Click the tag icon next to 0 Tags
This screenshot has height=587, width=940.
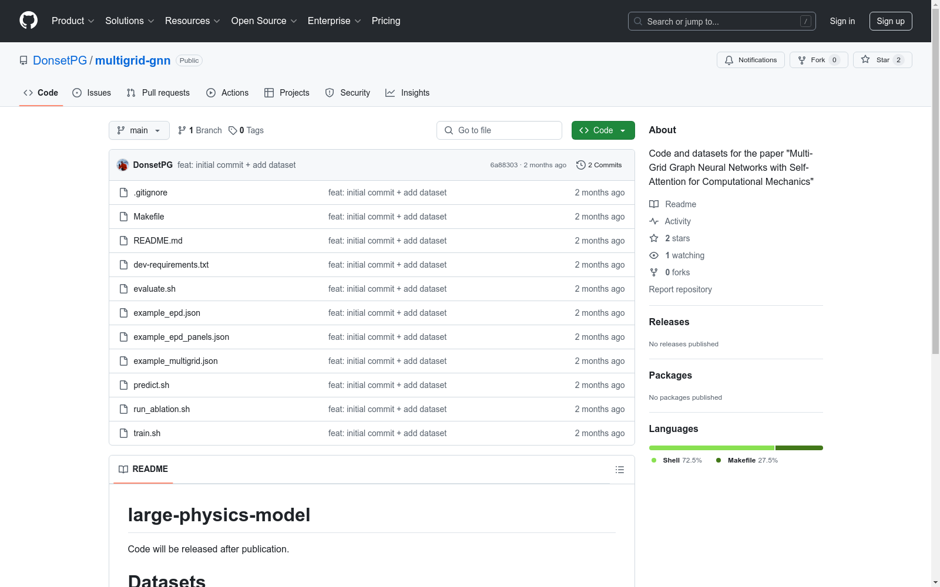point(233,130)
